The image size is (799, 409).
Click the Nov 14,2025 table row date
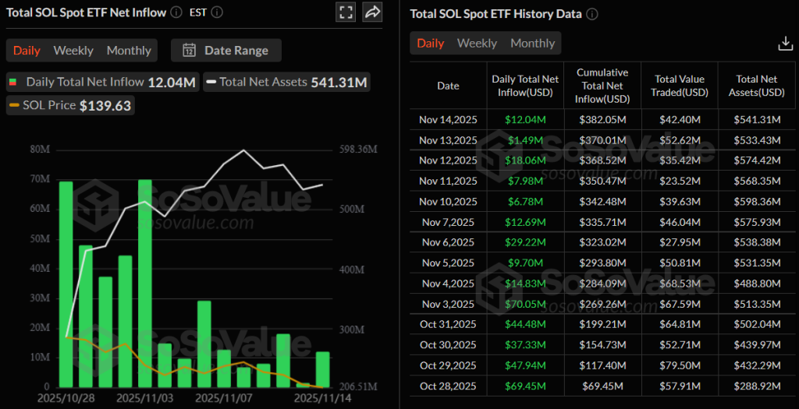(448, 119)
